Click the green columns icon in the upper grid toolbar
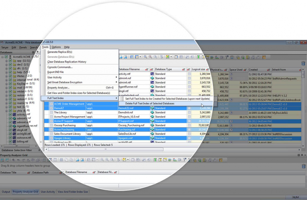Image resolution: width=307 pixels, height=200 pixels. tap(198, 57)
